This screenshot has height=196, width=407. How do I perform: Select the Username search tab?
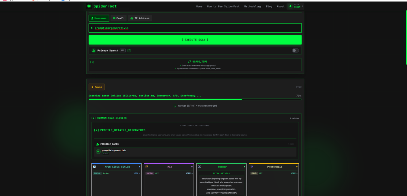pos(99,18)
